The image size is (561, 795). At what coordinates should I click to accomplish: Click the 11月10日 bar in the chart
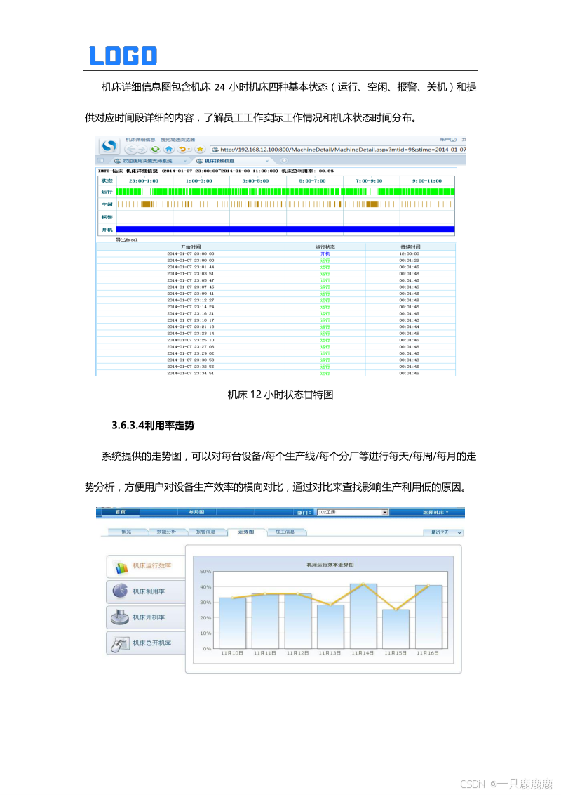pyautogui.click(x=232, y=623)
